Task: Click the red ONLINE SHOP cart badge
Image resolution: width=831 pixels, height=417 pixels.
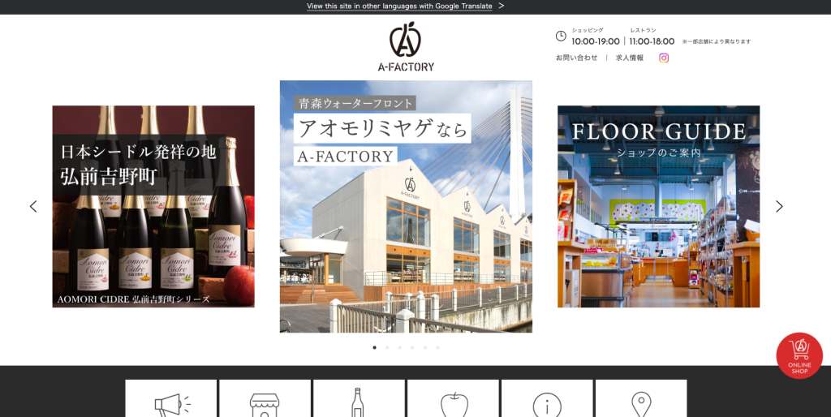Action: (799, 355)
